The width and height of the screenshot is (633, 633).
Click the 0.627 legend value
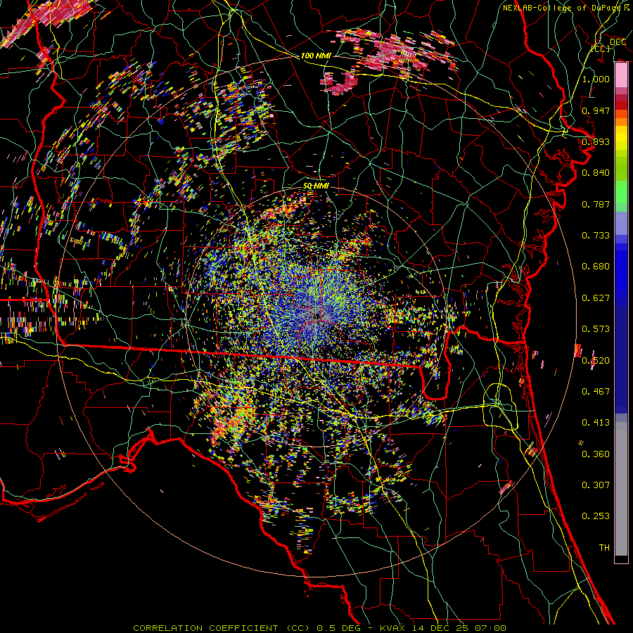(x=596, y=298)
